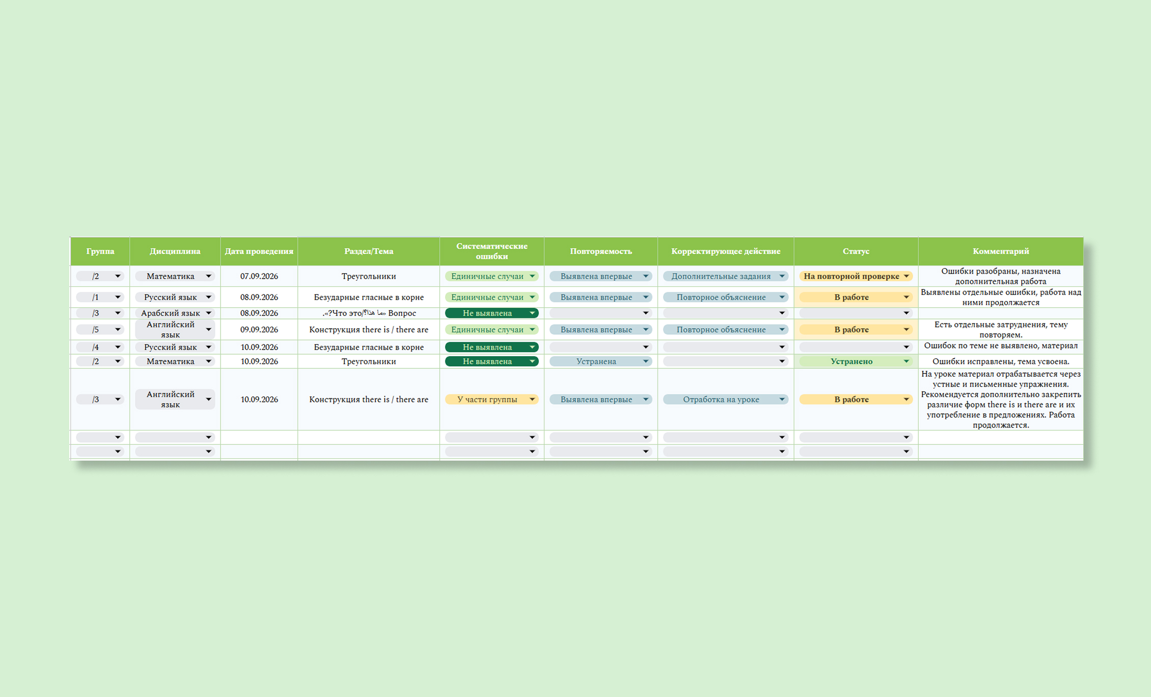The width and height of the screenshot is (1151, 697).
Task: Open the "Отработка на уроке" action dropdown
Action: pos(725,399)
